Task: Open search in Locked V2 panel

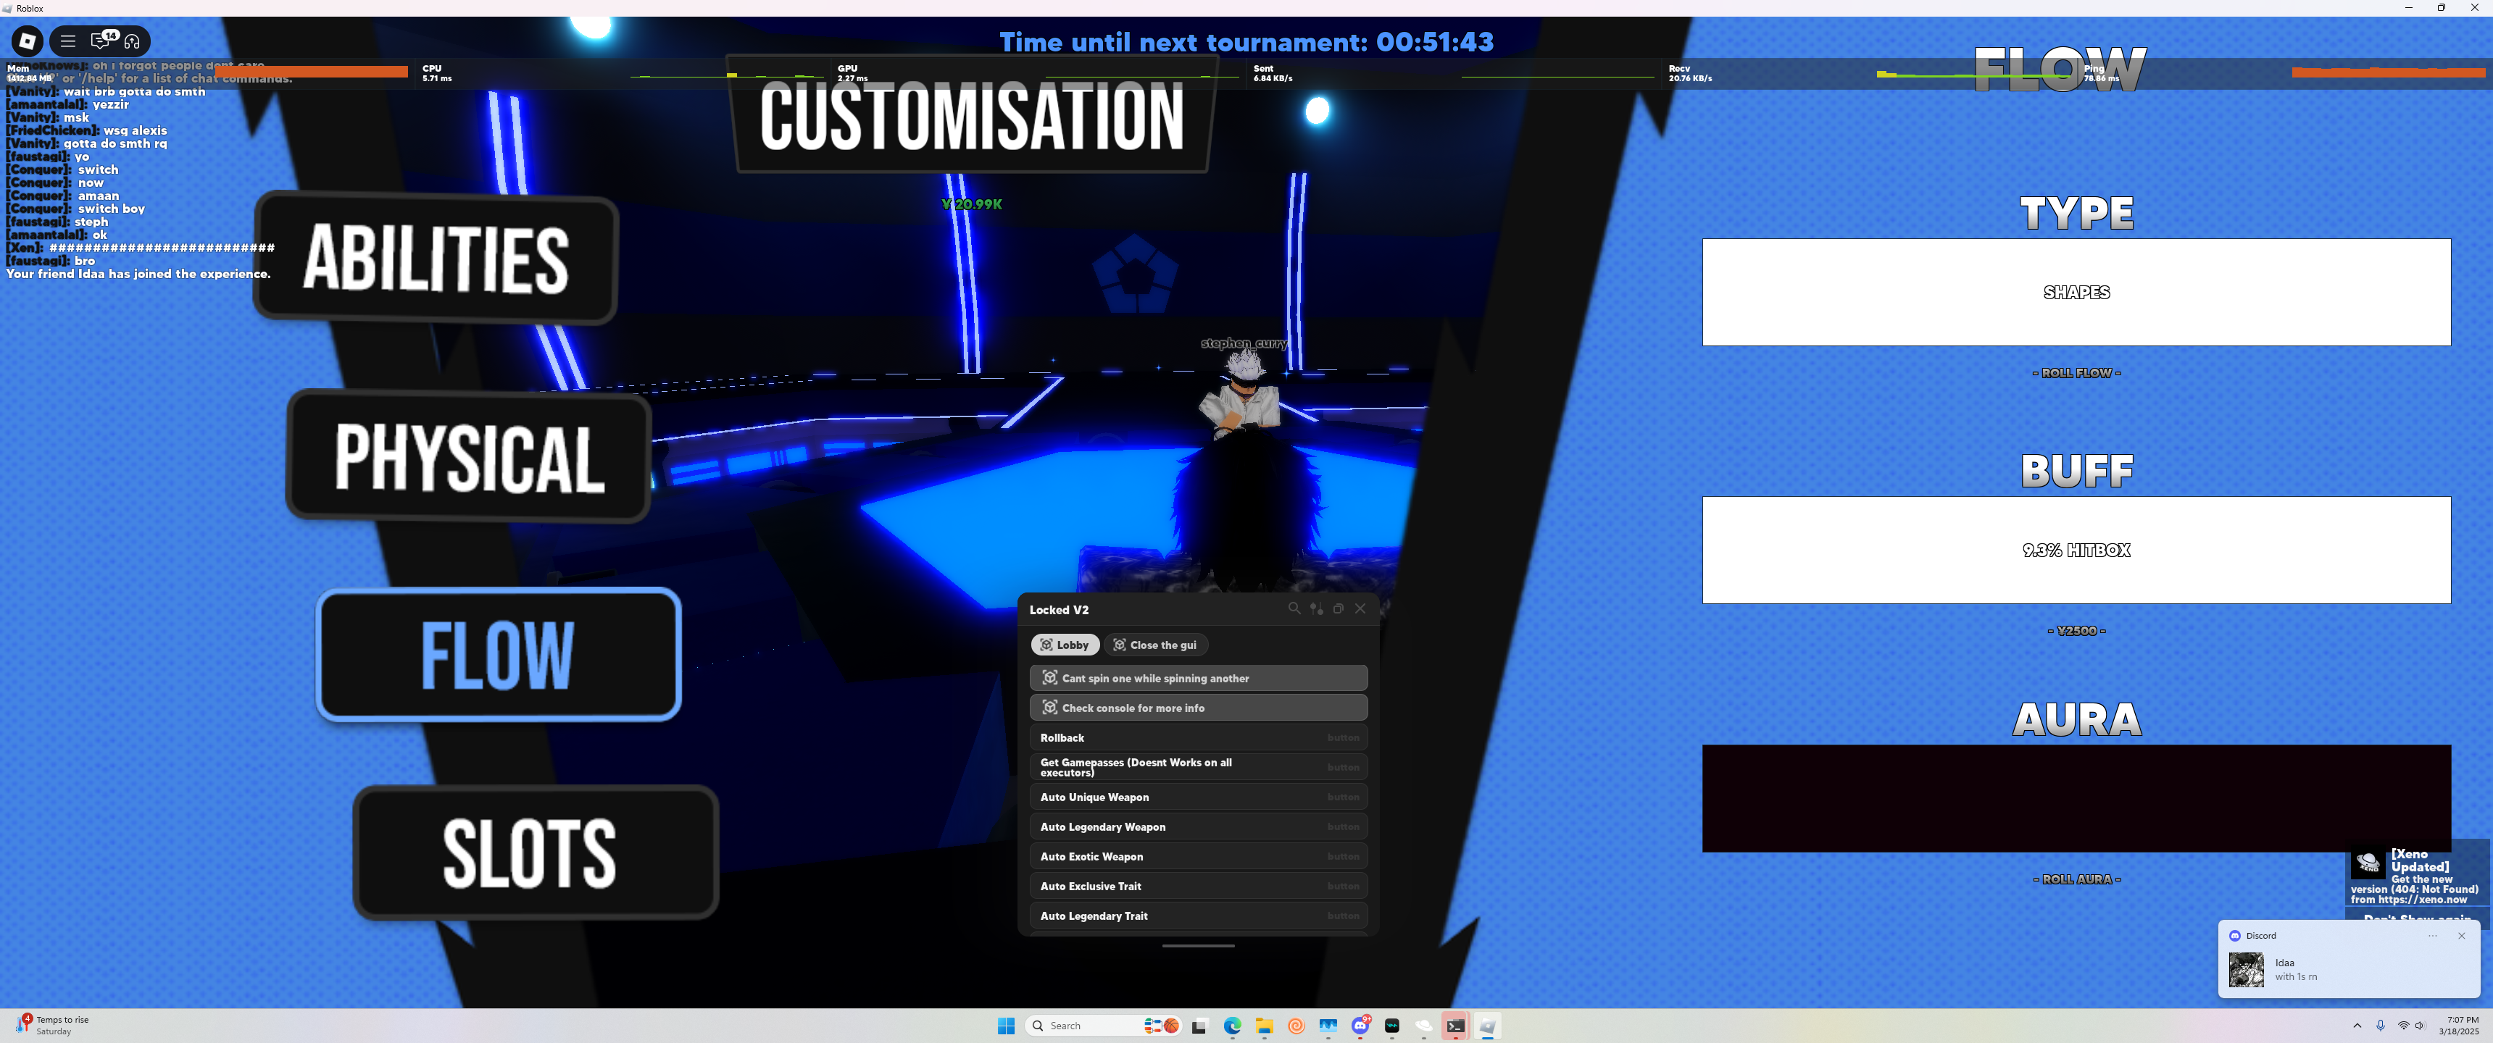Action: click(x=1294, y=608)
